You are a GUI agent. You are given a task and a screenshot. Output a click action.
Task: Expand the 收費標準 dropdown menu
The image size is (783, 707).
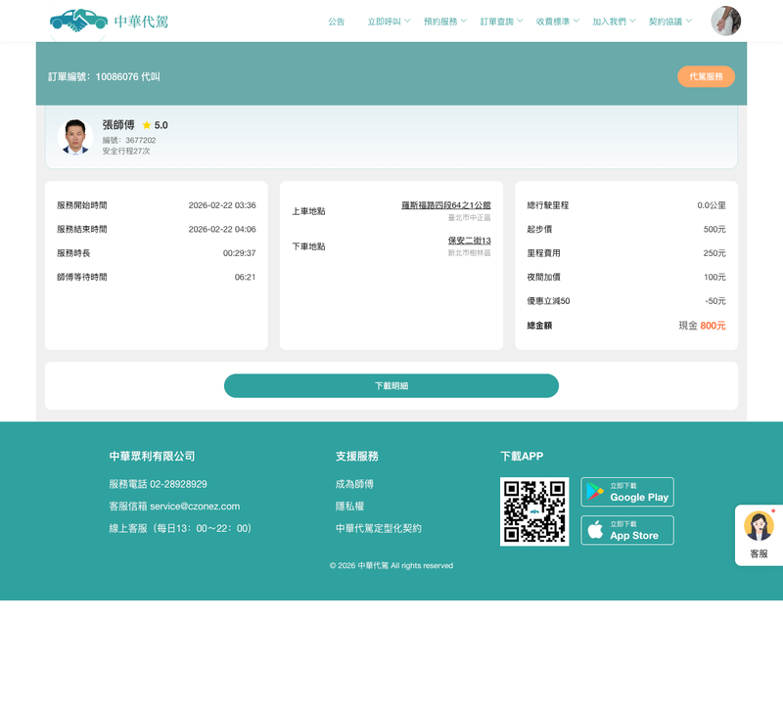(558, 22)
